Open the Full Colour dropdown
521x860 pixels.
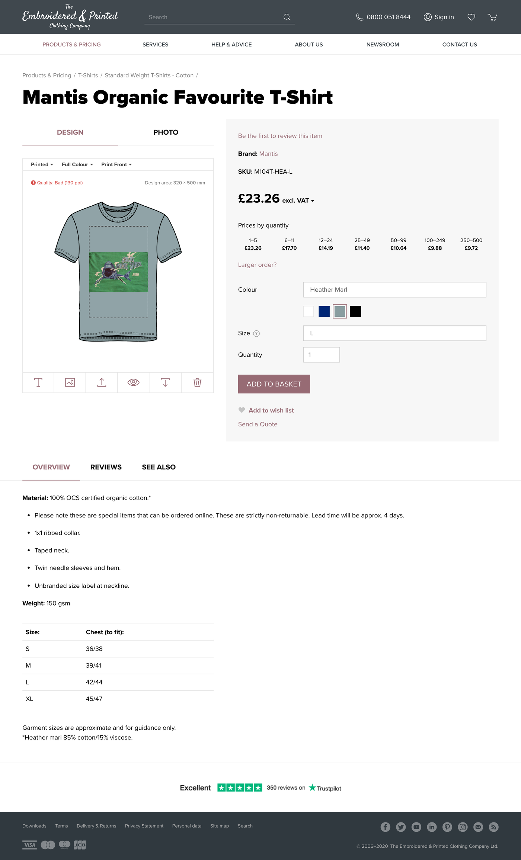pyautogui.click(x=77, y=164)
